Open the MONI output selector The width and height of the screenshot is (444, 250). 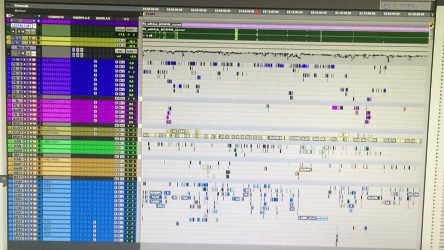[132, 30]
